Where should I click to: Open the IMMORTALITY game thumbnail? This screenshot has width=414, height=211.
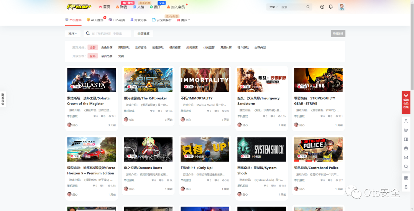click(205, 80)
